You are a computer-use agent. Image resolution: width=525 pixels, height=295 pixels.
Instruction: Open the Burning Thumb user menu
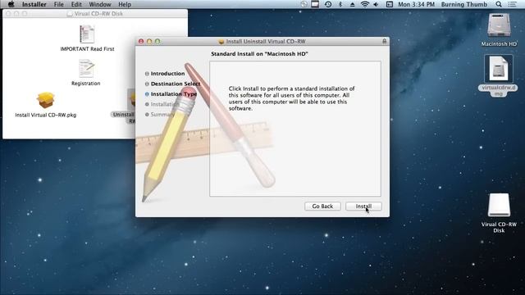464,4
